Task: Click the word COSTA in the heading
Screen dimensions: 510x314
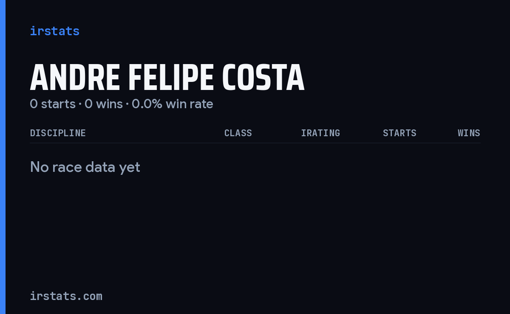Action: pos(263,78)
